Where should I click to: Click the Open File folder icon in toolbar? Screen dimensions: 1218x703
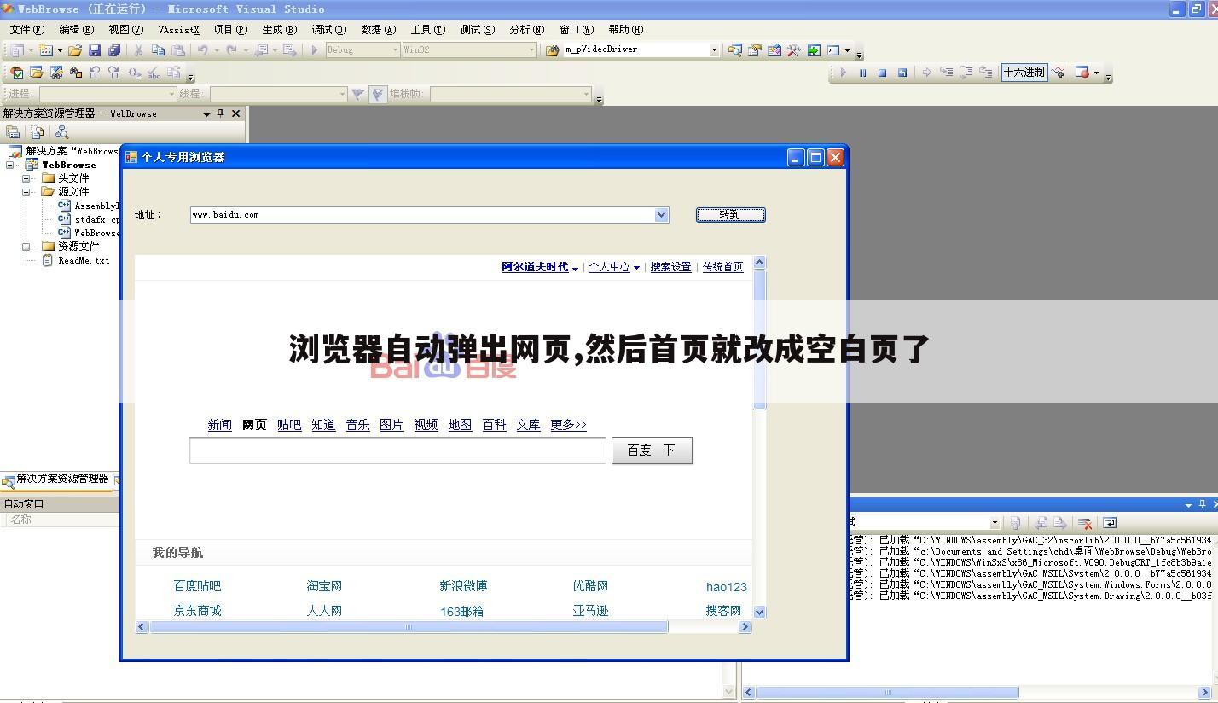(x=74, y=50)
